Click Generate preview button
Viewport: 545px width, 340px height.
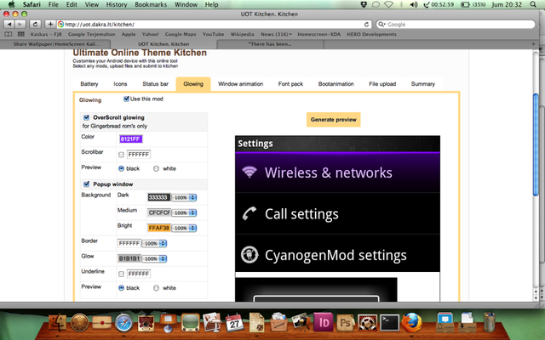(333, 120)
